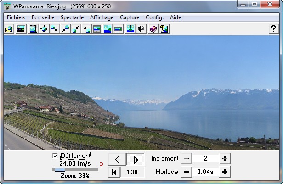Screen dimensions: 283x184
Task: Open the Ecr. veille menu
Action: (x=43, y=17)
